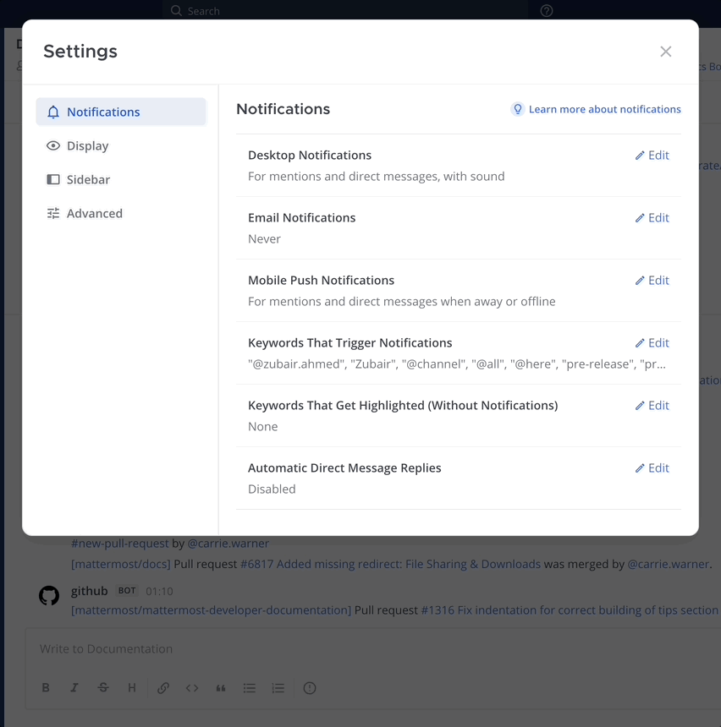Edit Desktop Notifications settings
The height and width of the screenshot is (727, 721).
coord(652,155)
